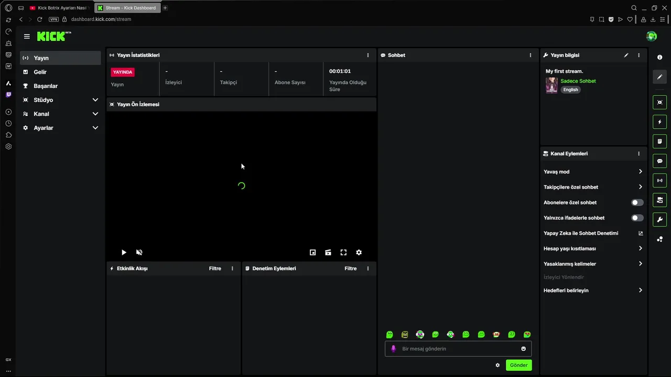Select the pencil edit icon in right widget bar

coord(659,76)
